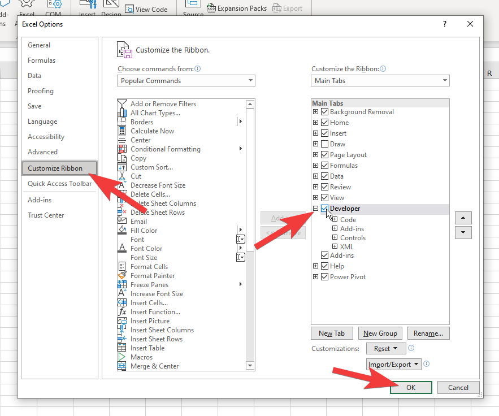The image size is (499, 416).
Task: Open the Import/Export dropdown button
Action: pyautogui.click(x=394, y=365)
